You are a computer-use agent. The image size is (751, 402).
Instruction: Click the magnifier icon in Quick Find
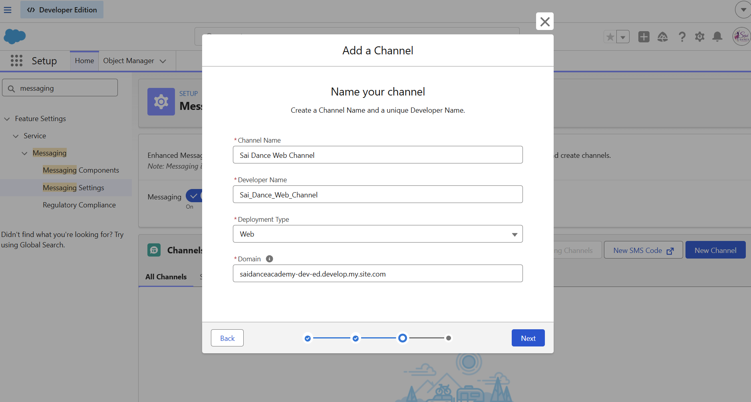click(12, 88)
